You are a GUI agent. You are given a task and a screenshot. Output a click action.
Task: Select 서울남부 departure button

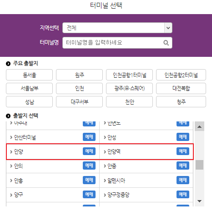(29, 88)
